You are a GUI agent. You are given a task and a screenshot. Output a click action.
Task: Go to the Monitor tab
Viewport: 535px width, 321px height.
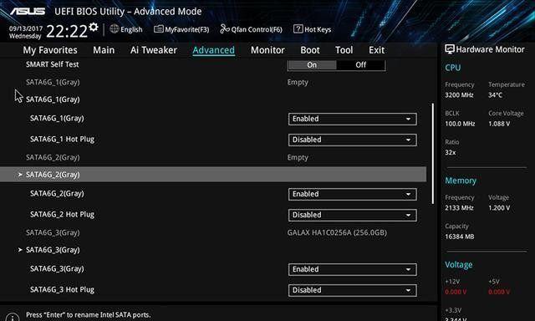[x=267, y=50]
